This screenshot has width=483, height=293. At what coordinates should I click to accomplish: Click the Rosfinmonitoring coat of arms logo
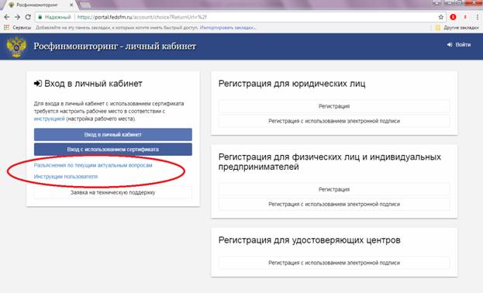coord(16,47)
